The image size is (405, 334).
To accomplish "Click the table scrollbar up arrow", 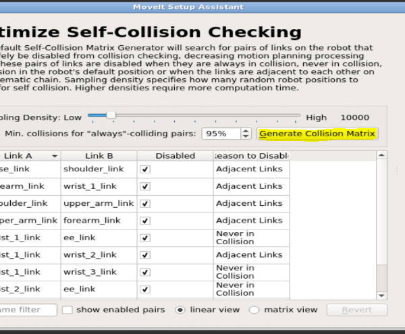I will point(382,155).
